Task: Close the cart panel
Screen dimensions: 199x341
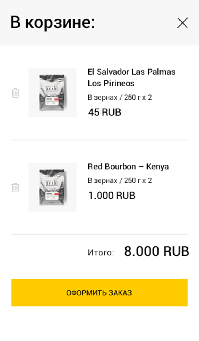Action: coord(182,23)
